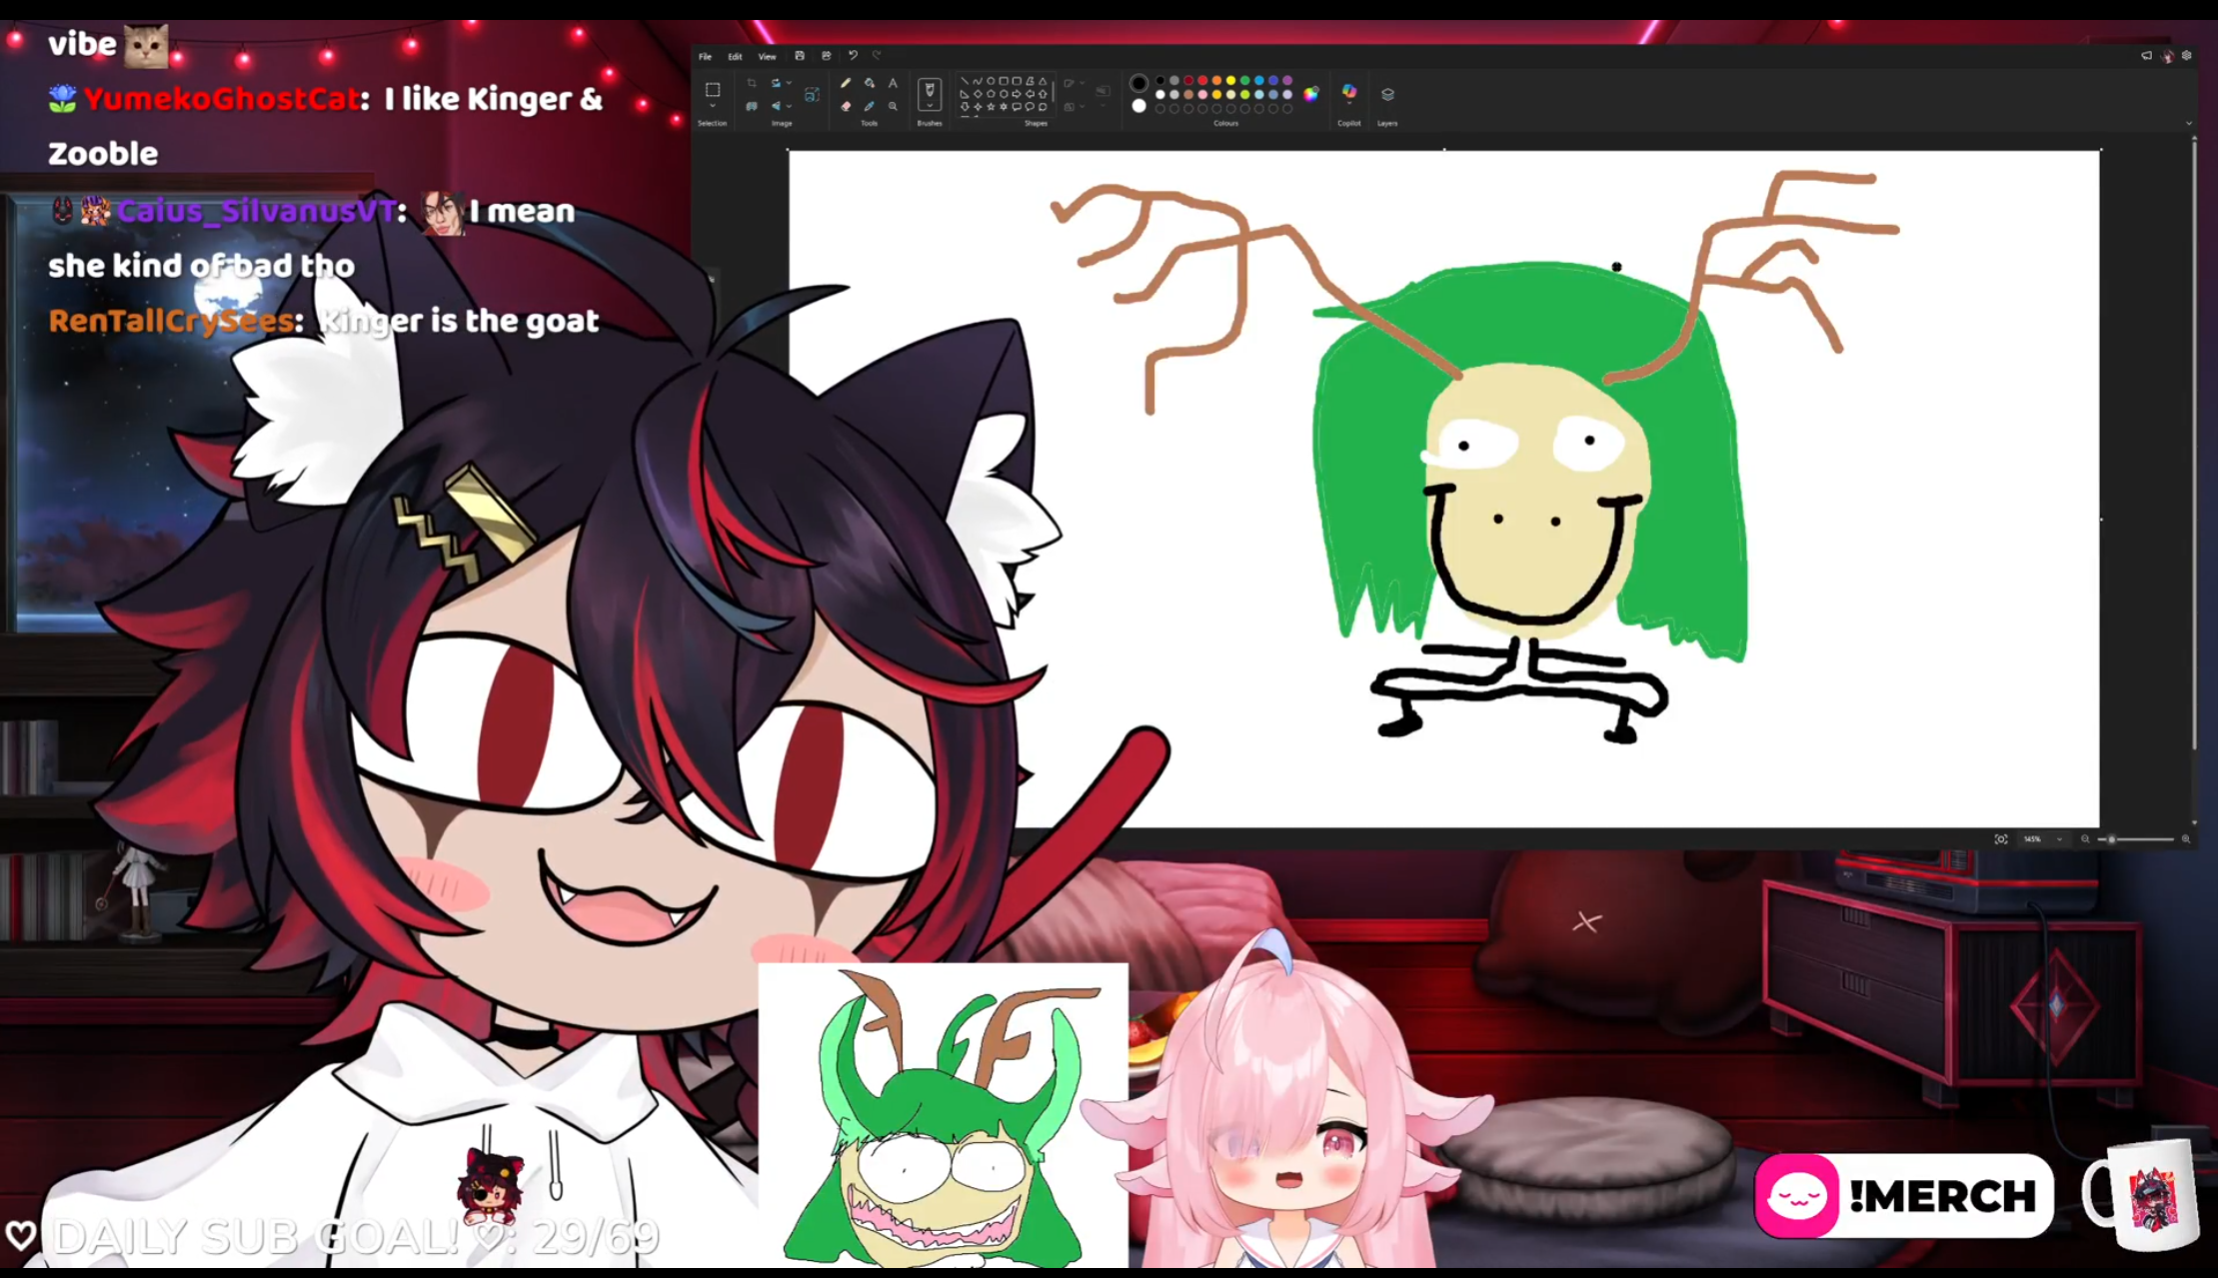Viewport: 2218px width, 1278px height.
Task: Choose the Five-point star shape
Action: point(991,107)
